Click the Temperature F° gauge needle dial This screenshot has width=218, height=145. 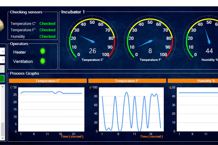pos(150,38)
